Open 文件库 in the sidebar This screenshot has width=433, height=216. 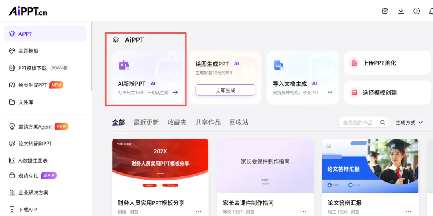[x=46, y=102]
